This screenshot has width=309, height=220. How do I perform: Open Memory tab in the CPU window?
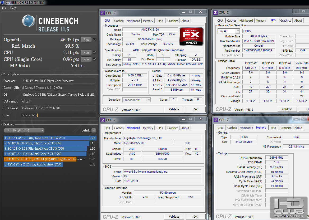click(x=148, y=21)
